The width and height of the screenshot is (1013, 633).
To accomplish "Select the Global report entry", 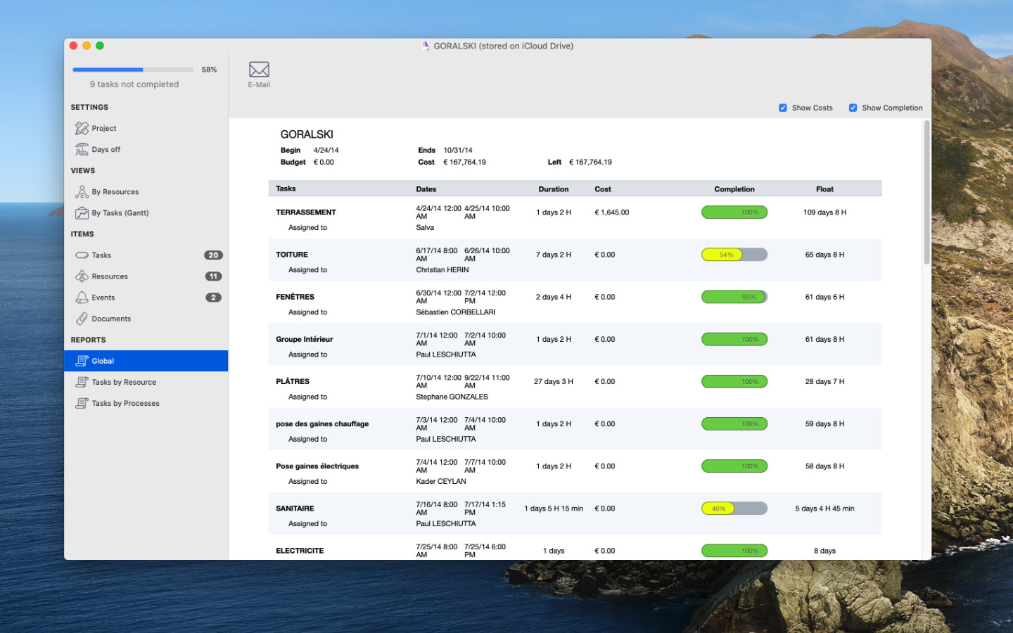I will click(x=103, y=361).
